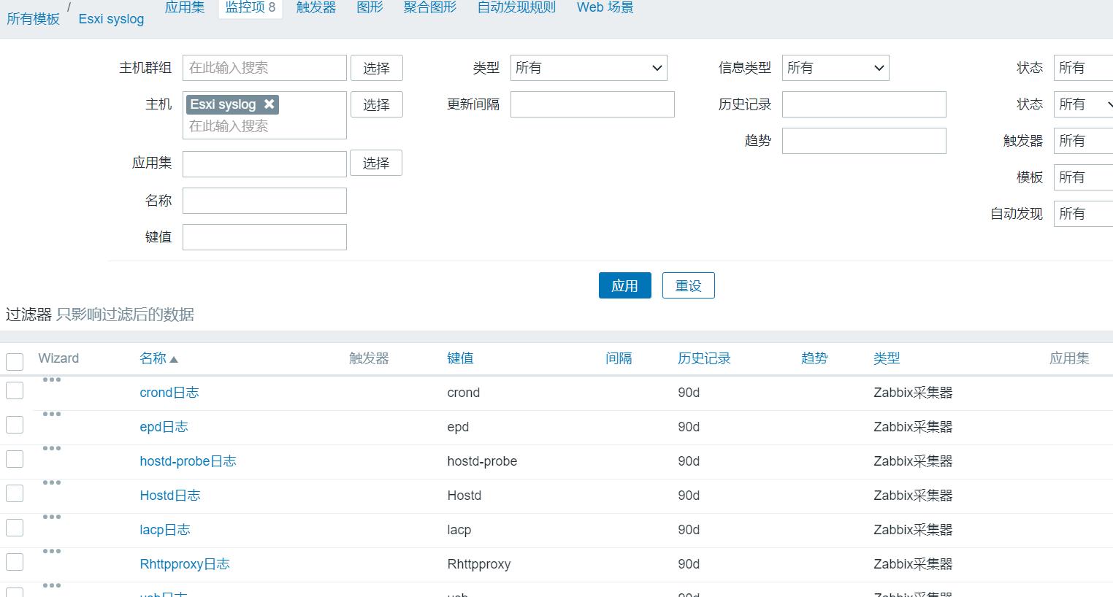
Task: Open the context menu for Hostd日志 item
Action: point(51,482)
